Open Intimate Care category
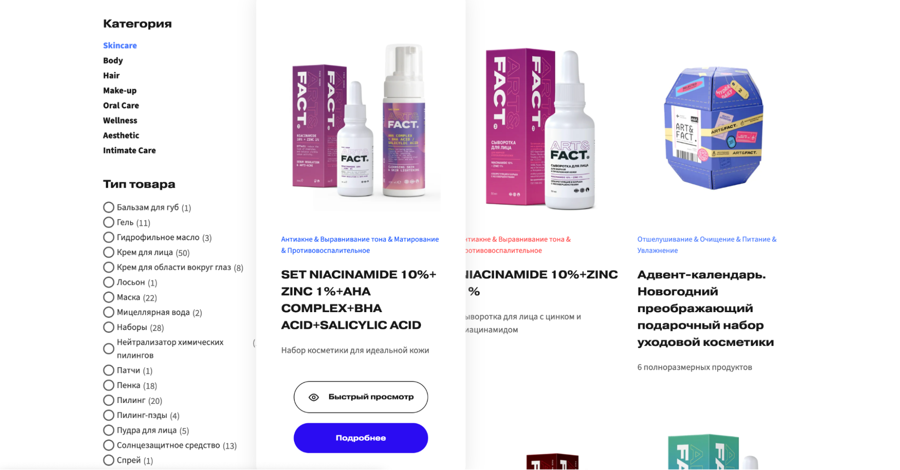 click(129, 150)
